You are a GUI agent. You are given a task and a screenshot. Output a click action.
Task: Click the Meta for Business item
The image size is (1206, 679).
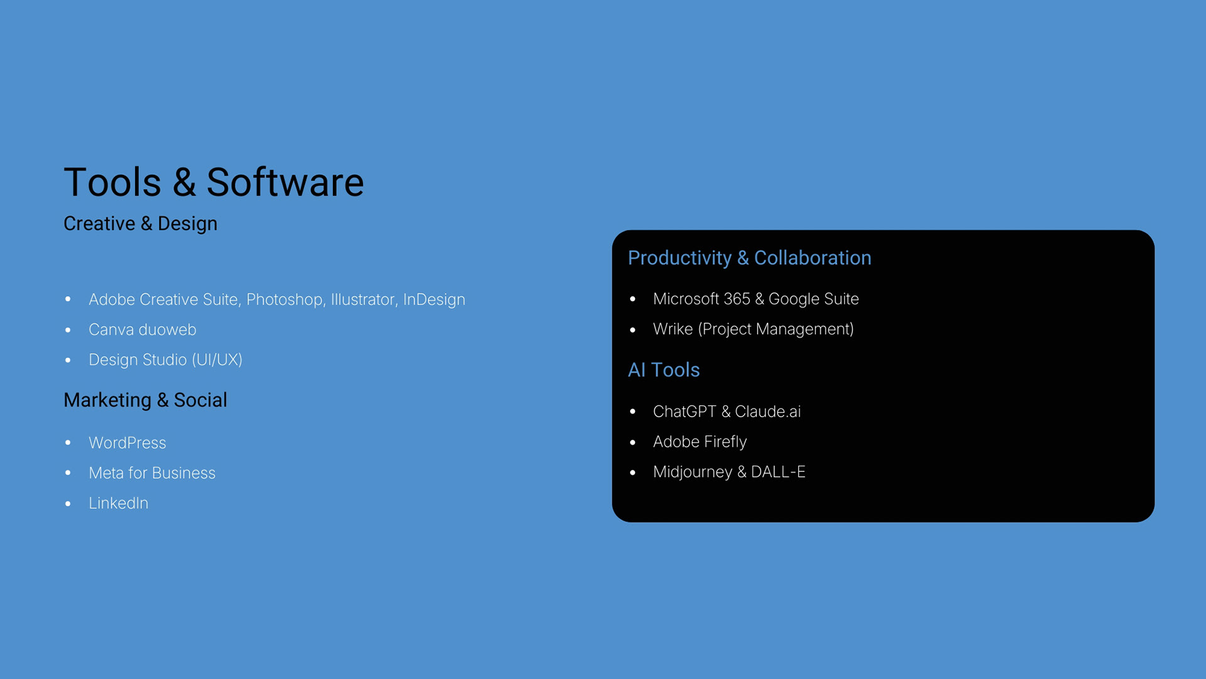tap(151, 473)
